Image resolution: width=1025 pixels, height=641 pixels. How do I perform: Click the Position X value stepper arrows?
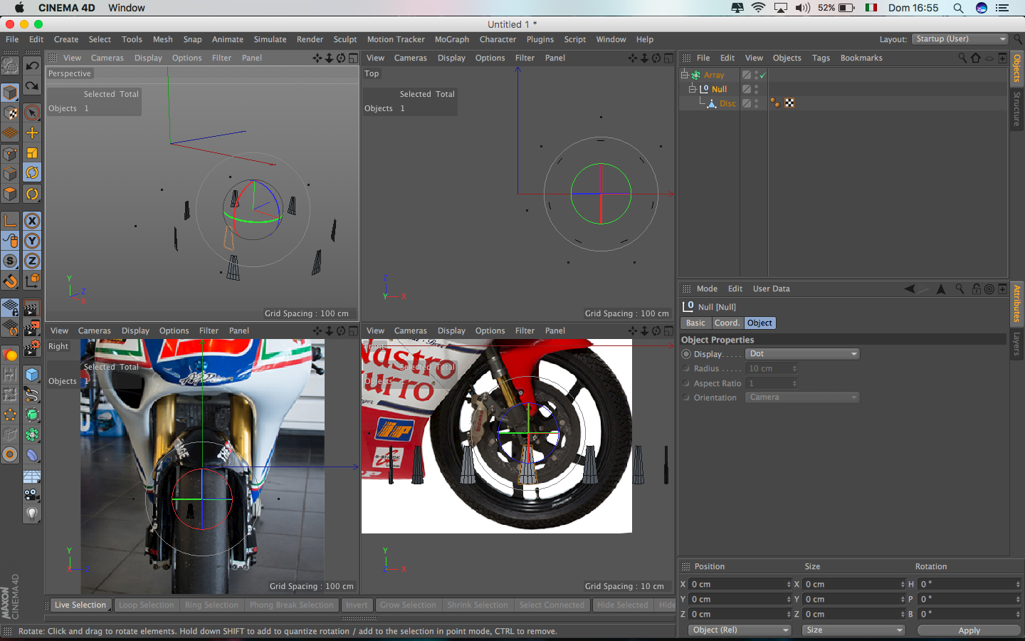[x=789, y=585]
